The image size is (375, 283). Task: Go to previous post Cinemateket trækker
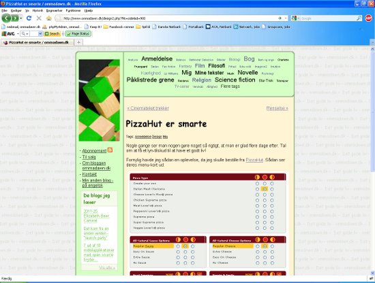(148, 108)
